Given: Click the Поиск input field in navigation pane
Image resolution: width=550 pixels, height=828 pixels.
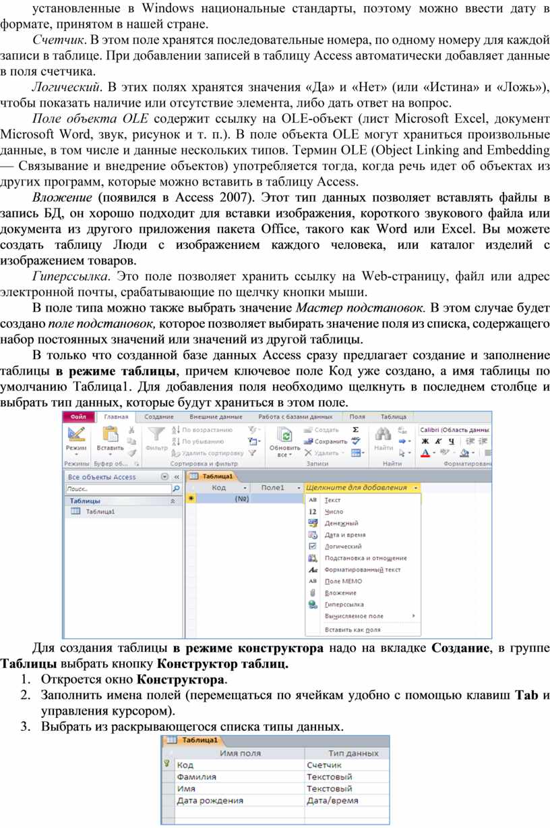Looking at the screenshot, I should (117, 489).
